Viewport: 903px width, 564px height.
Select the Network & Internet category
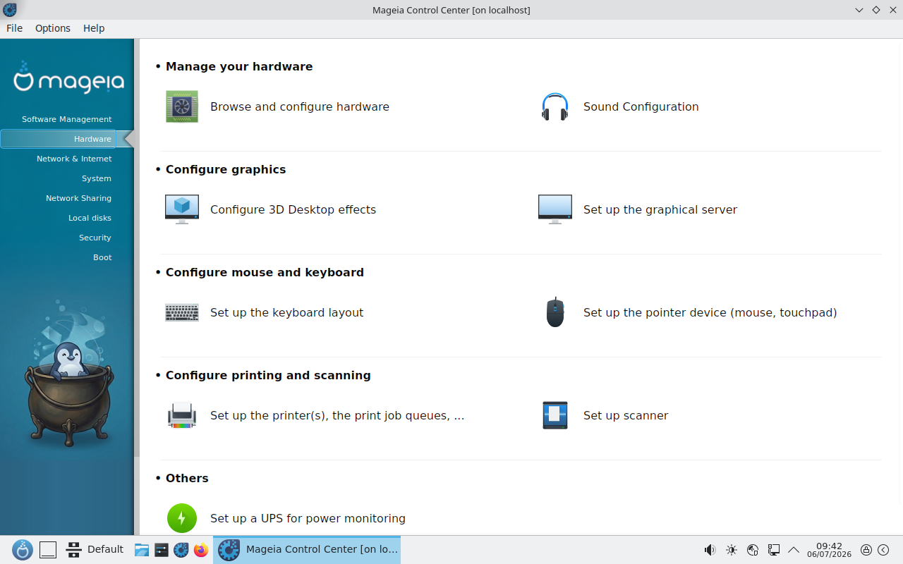pyautogui.click(x=74, y=159)
